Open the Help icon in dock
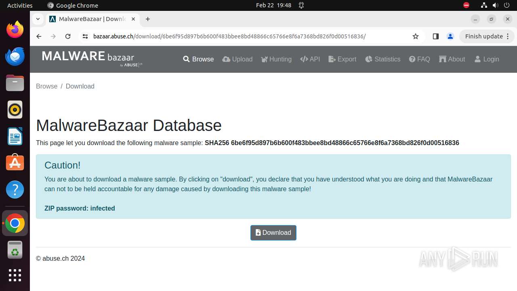 [15, 190]
